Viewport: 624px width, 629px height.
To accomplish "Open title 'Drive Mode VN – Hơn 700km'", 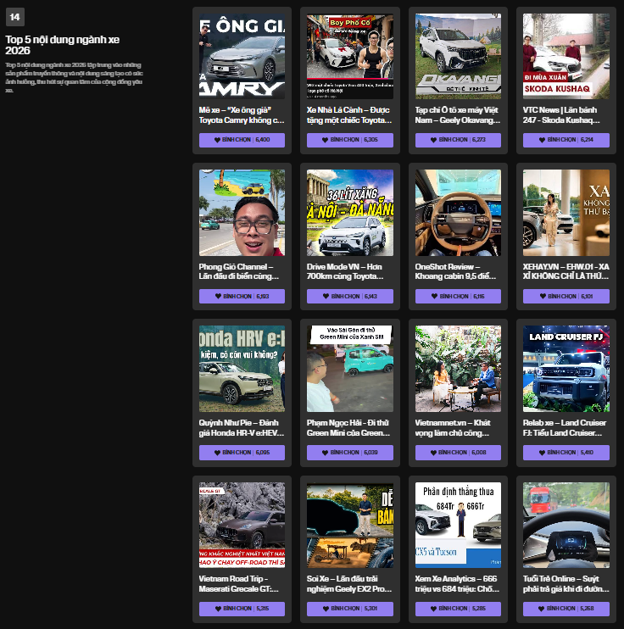I will (345, 271).
